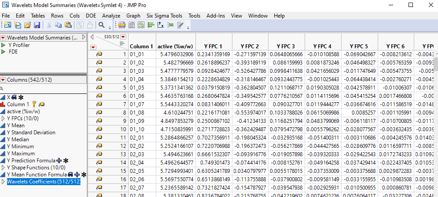Open the Graph menu
The height and width of the screenshot is (197, 438).
(133, 16)
